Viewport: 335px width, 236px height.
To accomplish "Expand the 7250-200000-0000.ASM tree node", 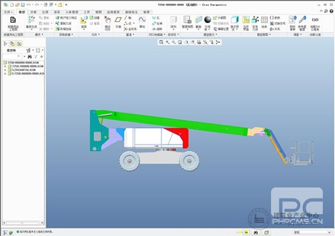I will (x=5, y=66).
